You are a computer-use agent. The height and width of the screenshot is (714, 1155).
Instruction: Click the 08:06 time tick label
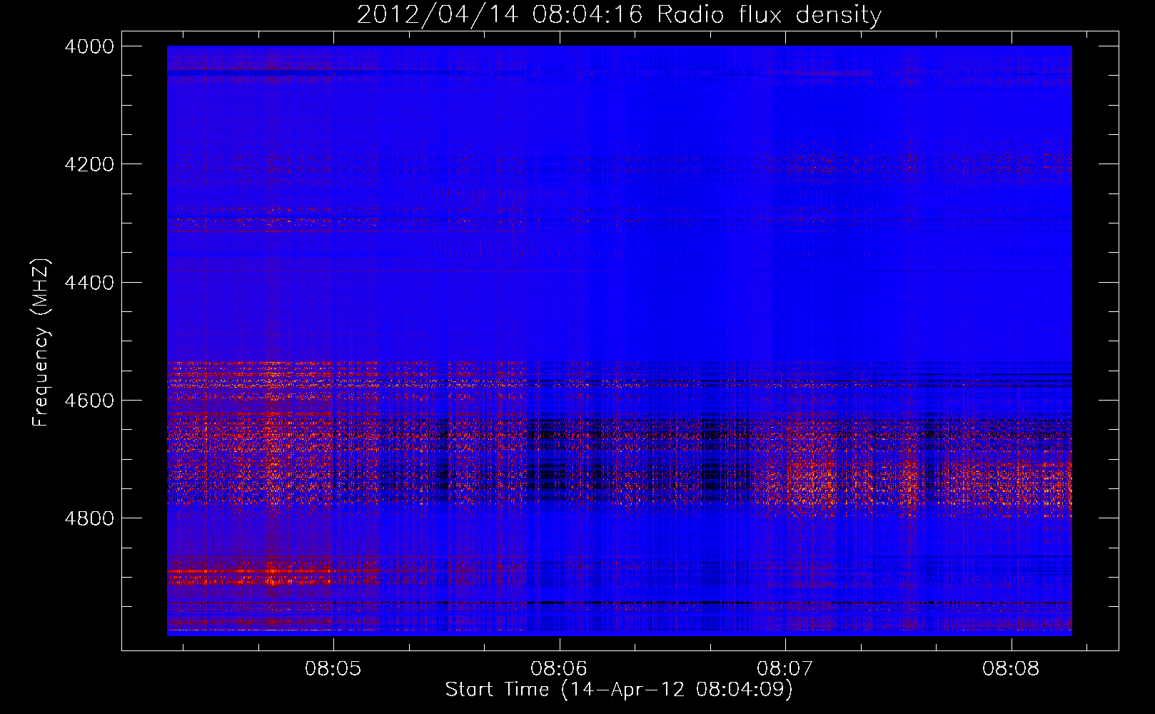click(559, 669)
